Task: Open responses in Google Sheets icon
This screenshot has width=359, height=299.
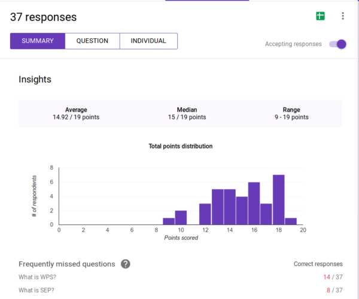Action: coord(321,16)
